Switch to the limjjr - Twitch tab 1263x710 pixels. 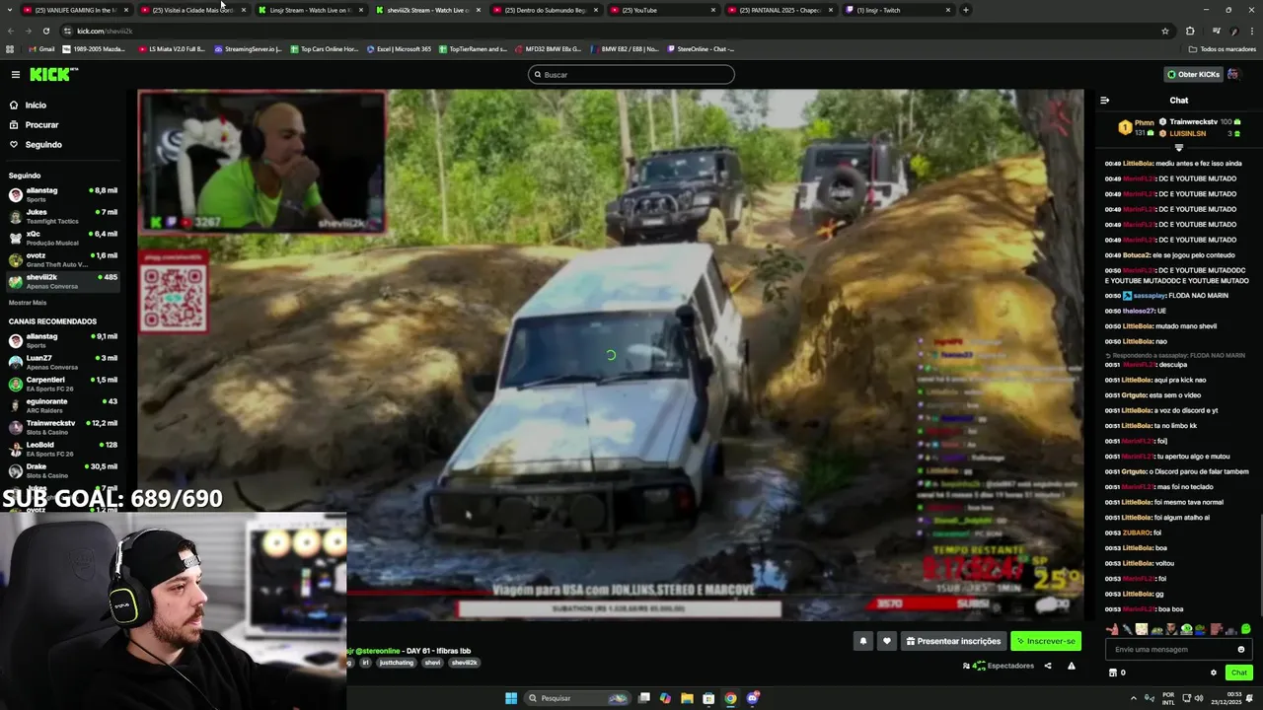pyautogui.click(x=898, y=10)
